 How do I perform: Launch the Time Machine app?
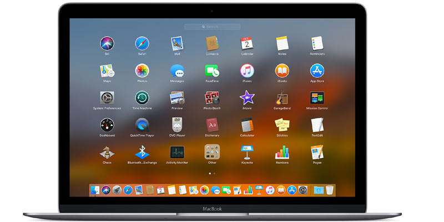pyautogui.click(x=142, y=98)
